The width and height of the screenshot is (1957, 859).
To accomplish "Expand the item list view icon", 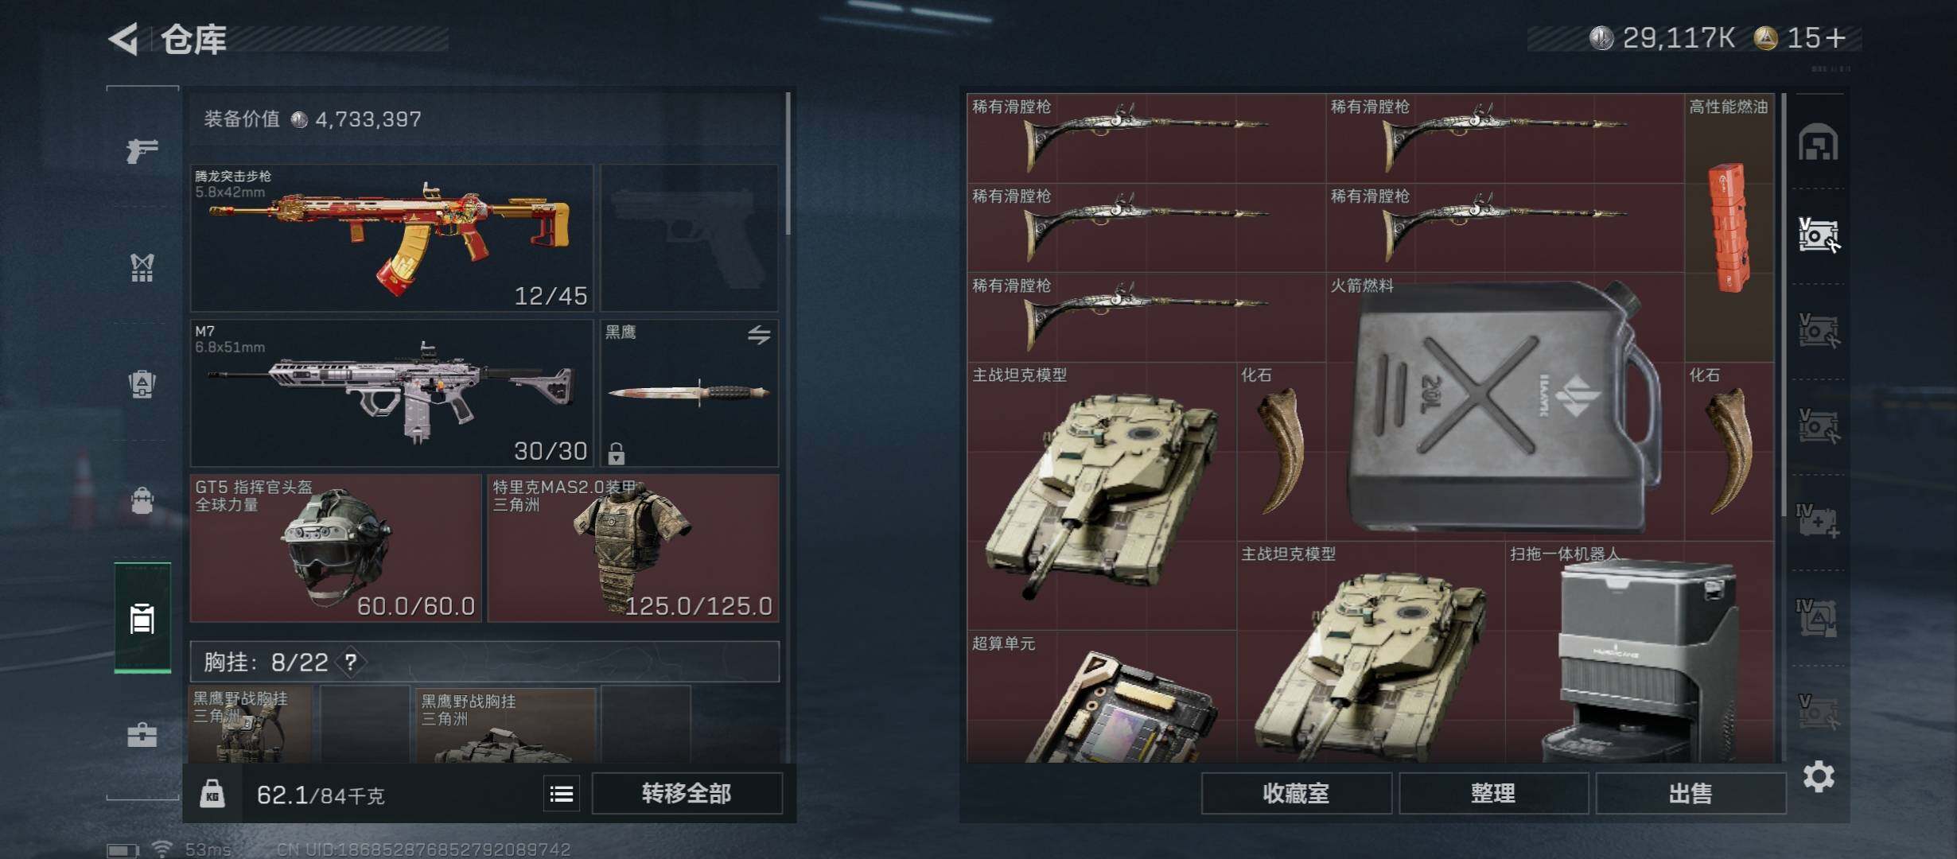I will coord(562,794).
